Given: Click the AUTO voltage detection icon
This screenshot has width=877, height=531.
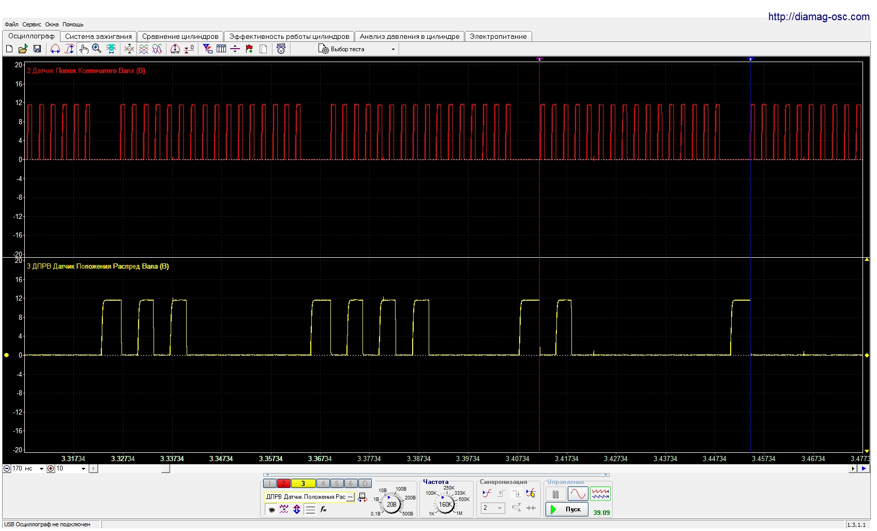Looking at the screenshot, I should (x=281, y=49).
